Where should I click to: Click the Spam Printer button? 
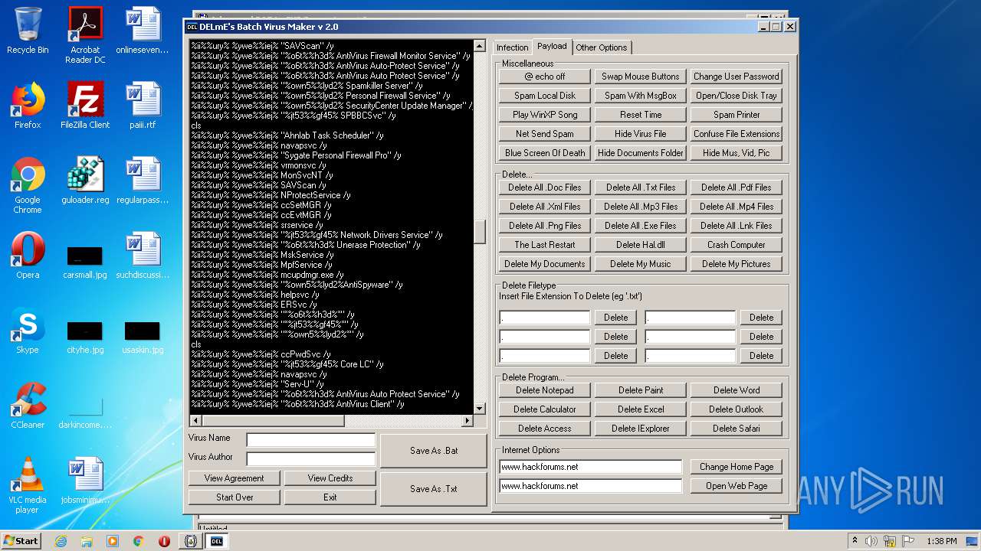737,115
